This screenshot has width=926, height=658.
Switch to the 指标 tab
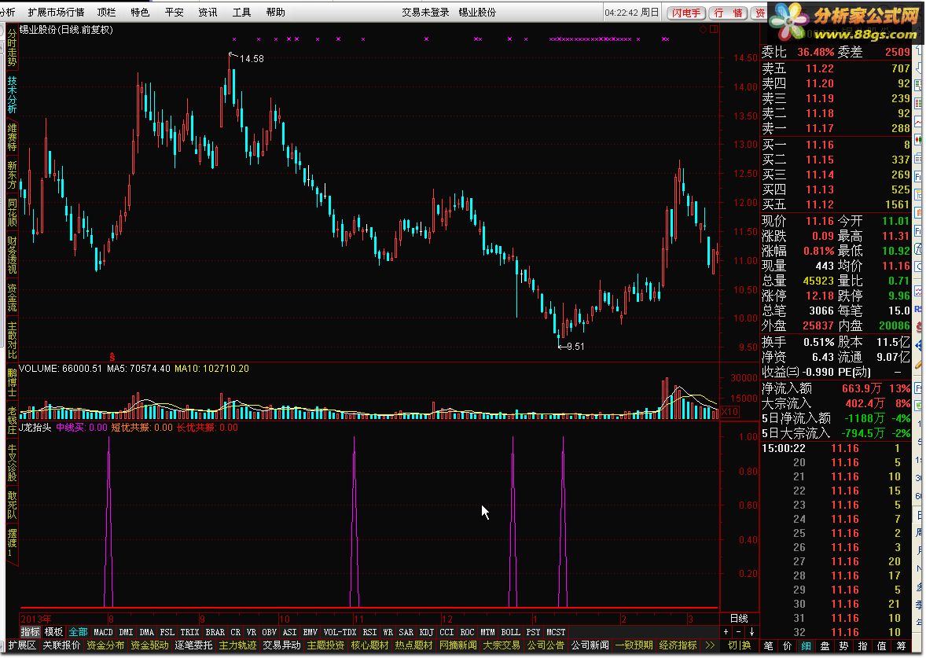30,632
